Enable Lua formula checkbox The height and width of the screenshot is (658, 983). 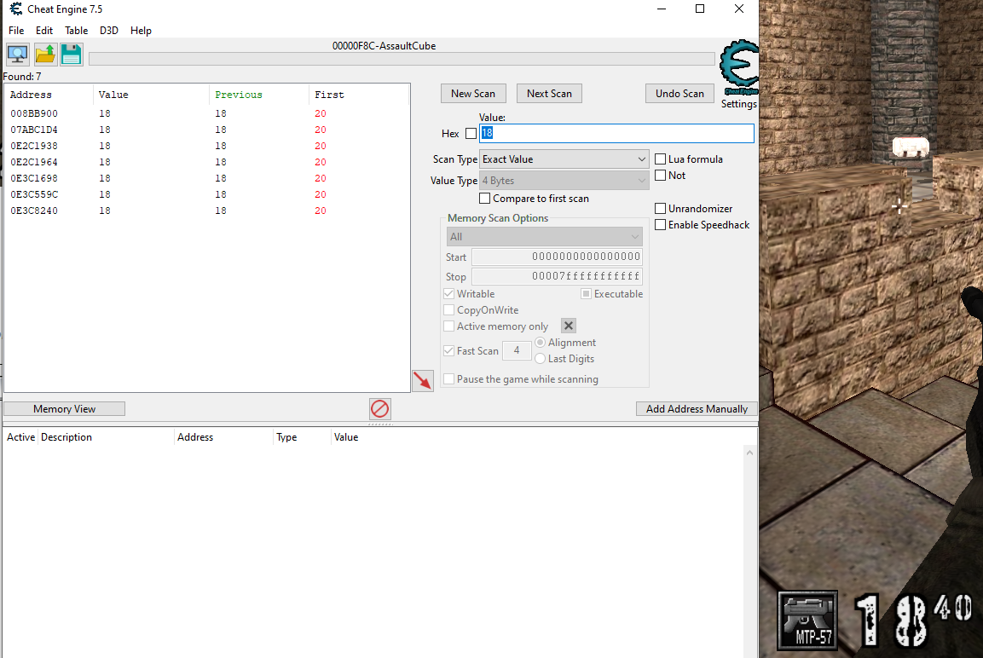(660, 159)
